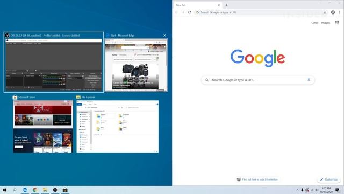Open the network icon in the tray

[x=312, y=190]
